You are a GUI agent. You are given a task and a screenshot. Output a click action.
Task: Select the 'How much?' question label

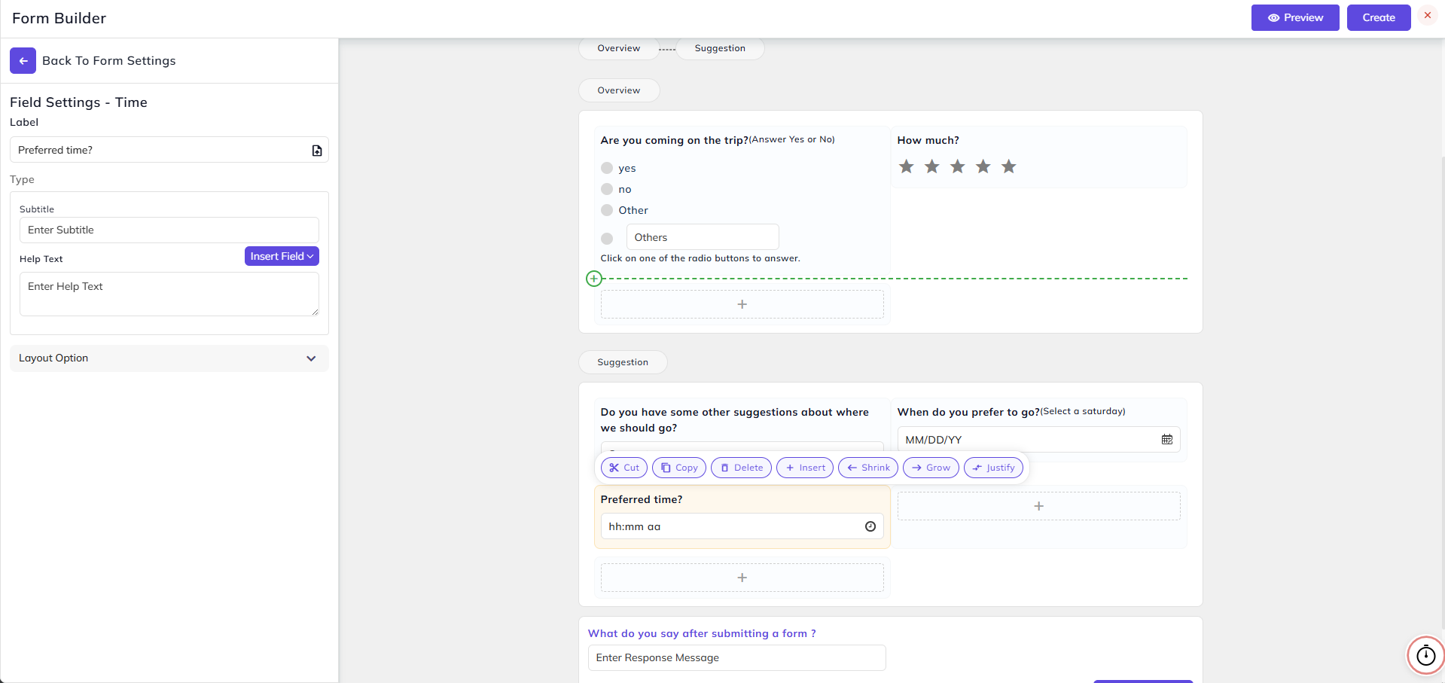pos(928,140)
